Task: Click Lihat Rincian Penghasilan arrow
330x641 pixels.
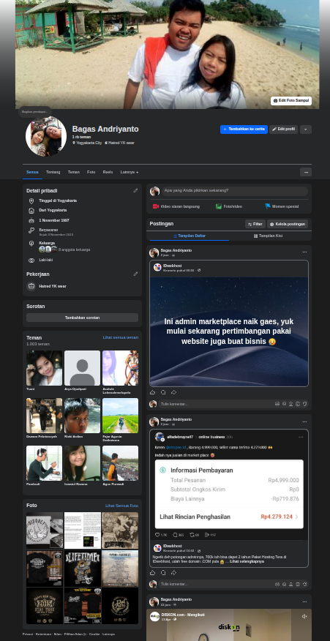Action: (296, 517)
